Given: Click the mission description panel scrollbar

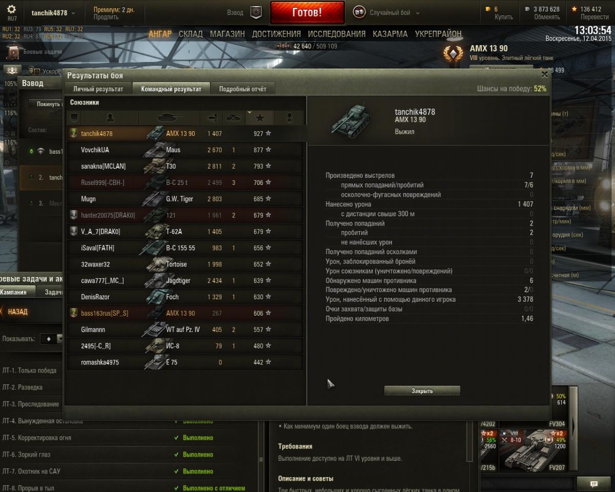Looking at the screenshot, I should 470,441.
